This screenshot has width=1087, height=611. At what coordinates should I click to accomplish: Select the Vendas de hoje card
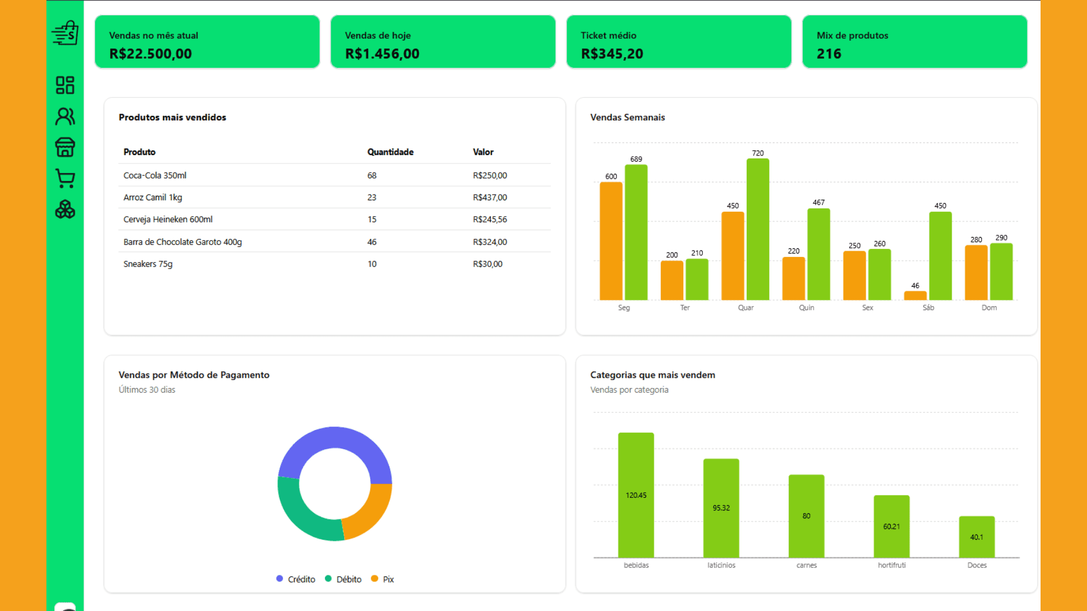point(443,42)
